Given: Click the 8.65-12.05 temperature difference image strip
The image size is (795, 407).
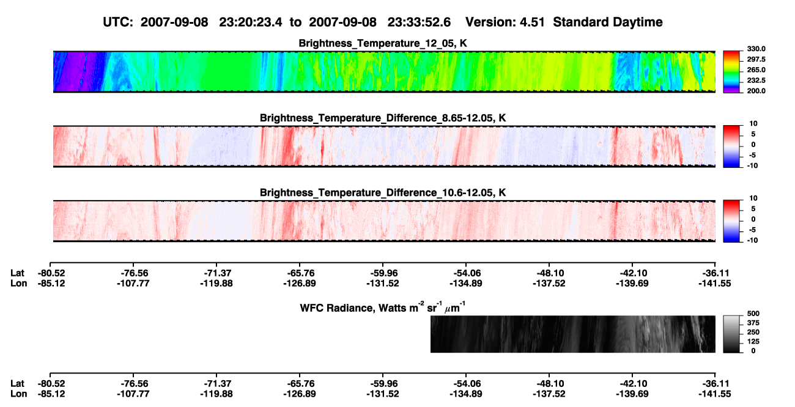Looking at the screenshot, I should tap(384, 146).
